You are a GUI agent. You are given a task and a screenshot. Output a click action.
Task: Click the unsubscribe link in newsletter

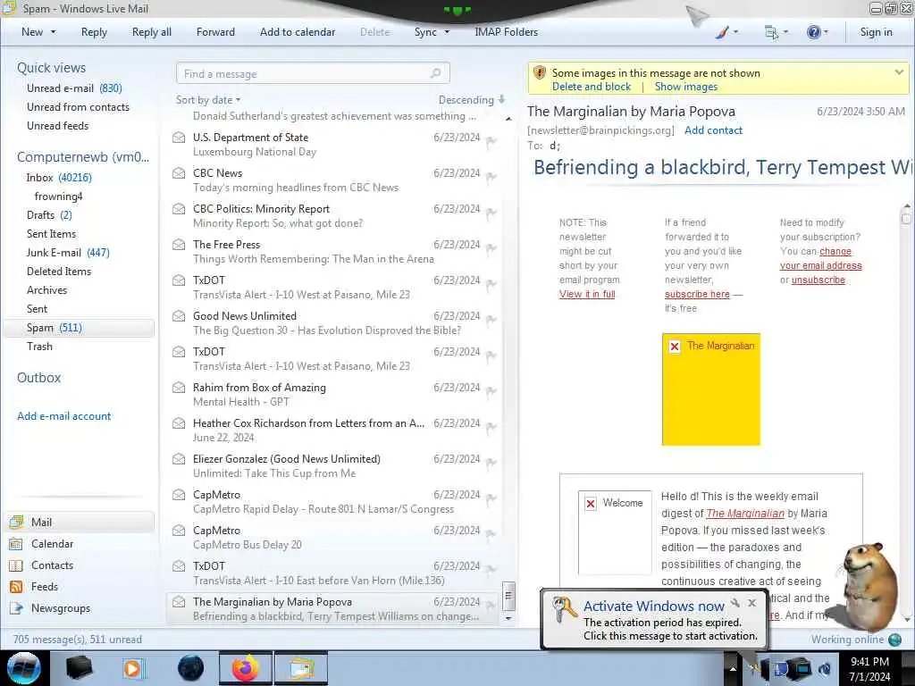(x=818, y=280)
